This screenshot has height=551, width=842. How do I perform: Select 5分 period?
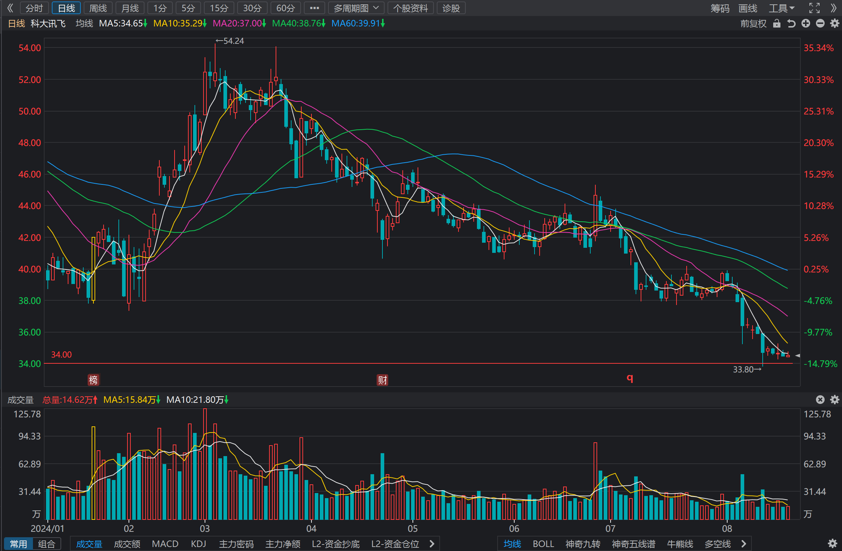coord(188,8)
